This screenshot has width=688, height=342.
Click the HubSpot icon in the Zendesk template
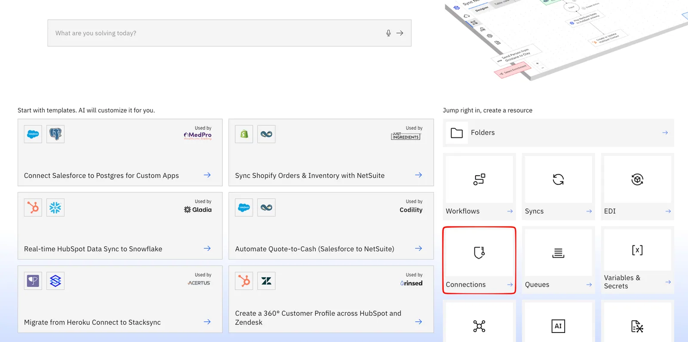click(x=244, y=281)
